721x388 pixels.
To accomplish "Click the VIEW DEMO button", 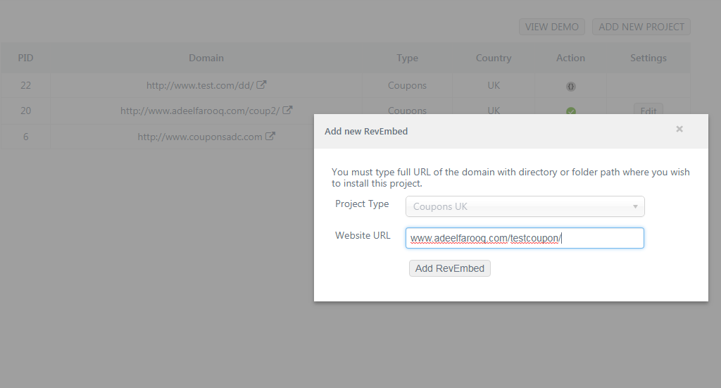I will click(552, 27).
